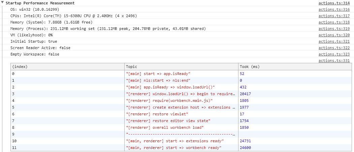Click topic "[renderer] create extension host"
The image size is (354, 152).
(x=181, y=107)
